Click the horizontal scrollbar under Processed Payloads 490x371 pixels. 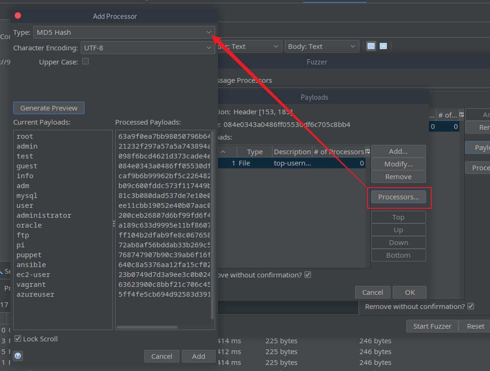click(147, 327)
